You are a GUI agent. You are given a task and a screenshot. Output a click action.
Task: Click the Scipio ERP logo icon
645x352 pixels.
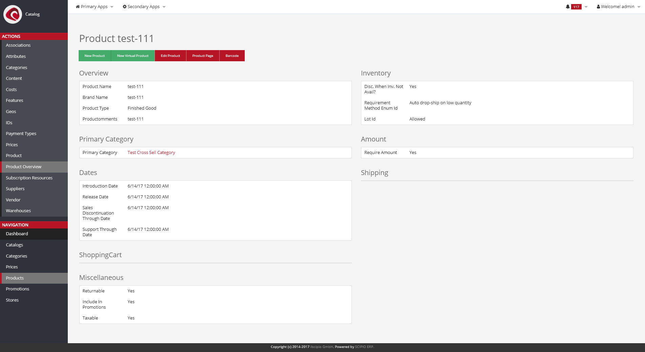click(x=13, y=14)
